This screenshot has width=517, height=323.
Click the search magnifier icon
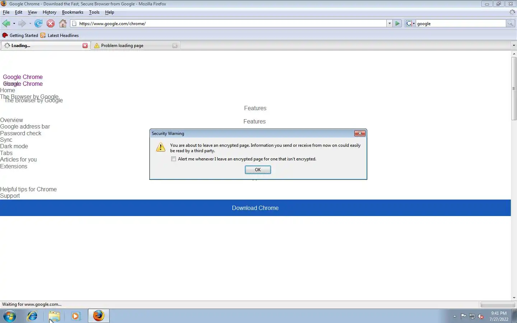click(510, 24)
